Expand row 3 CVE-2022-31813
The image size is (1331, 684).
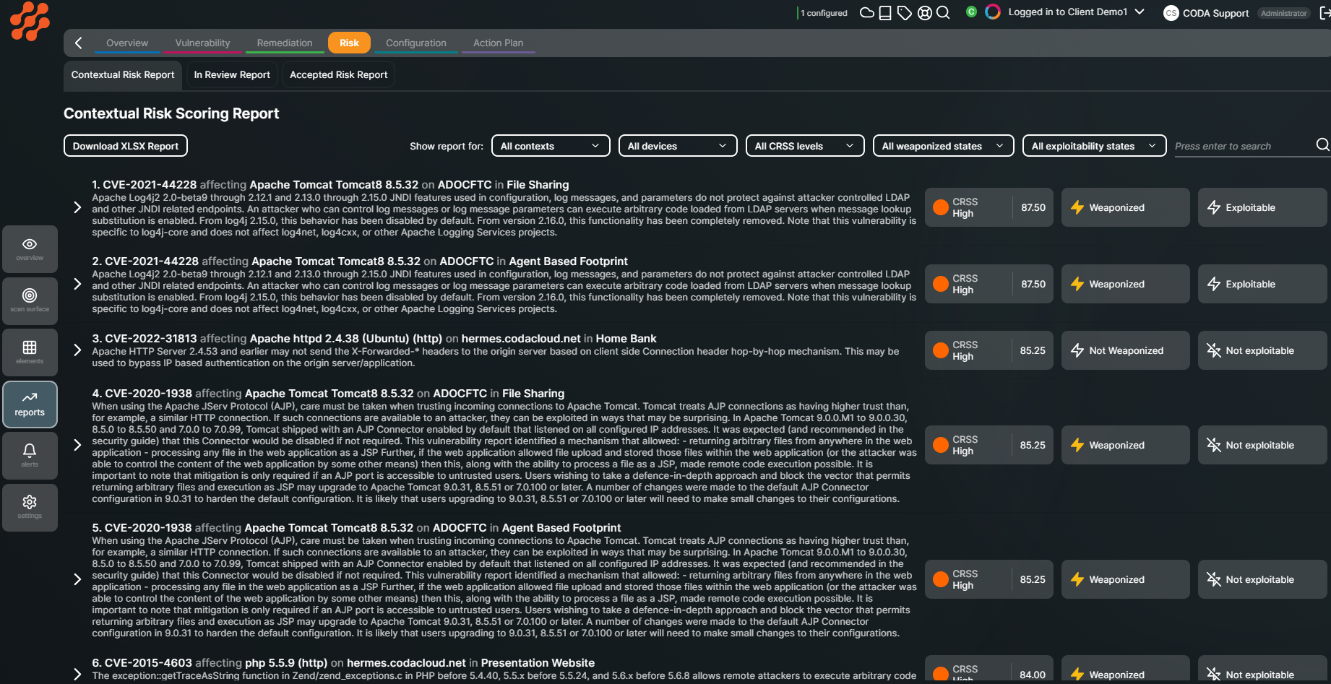click(x=77, y=350)
